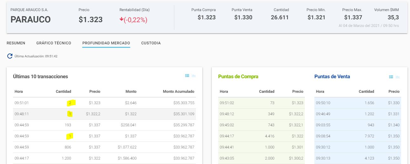Click the Monto value $1.077.622
Viewport: 410px width, 164px height.
point(127,147)
